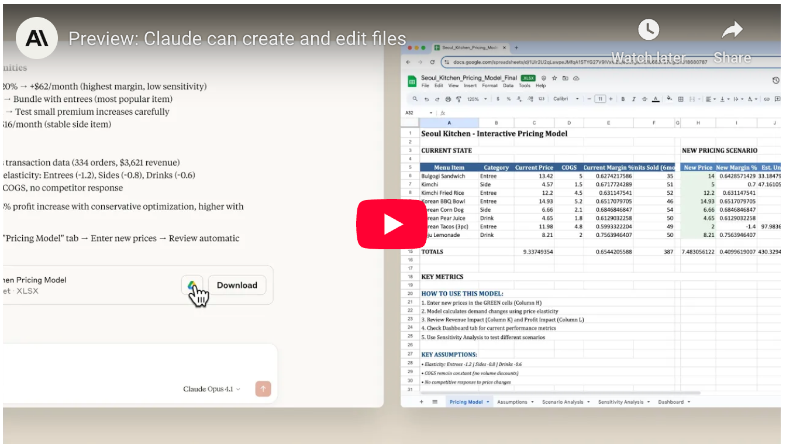Open the text color picker
Viewport: 786px width, 447px height.
656,99
